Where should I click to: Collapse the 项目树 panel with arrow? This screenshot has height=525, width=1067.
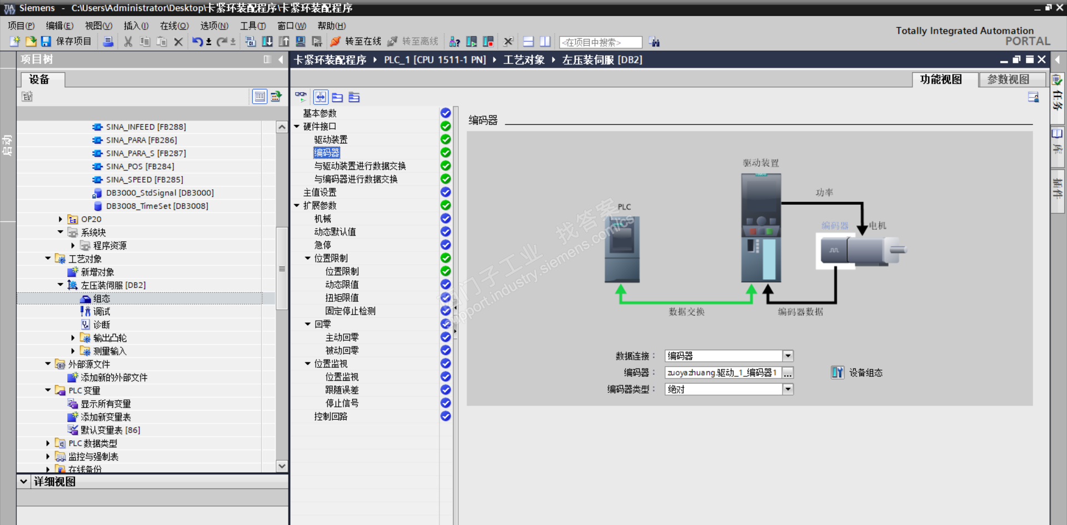pos(281,59)
